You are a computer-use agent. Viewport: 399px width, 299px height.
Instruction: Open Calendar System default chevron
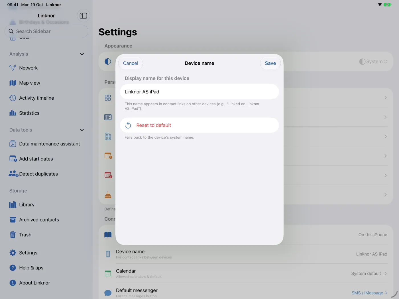[385, 273]
